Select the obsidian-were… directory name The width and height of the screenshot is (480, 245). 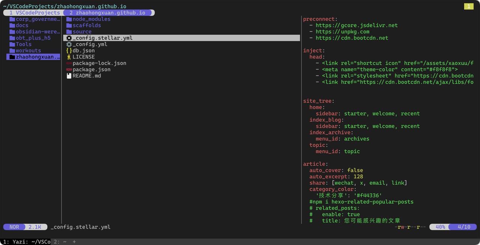click(x=38, y=32)
